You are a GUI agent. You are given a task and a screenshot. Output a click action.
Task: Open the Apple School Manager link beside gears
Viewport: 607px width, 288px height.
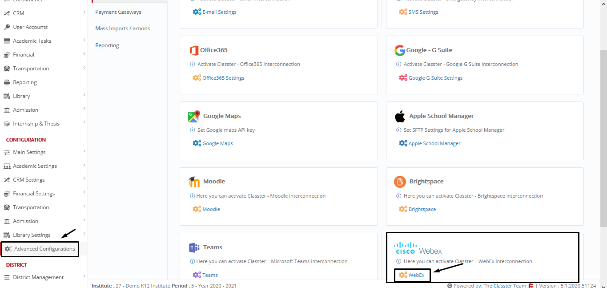(x=434, y=143)
